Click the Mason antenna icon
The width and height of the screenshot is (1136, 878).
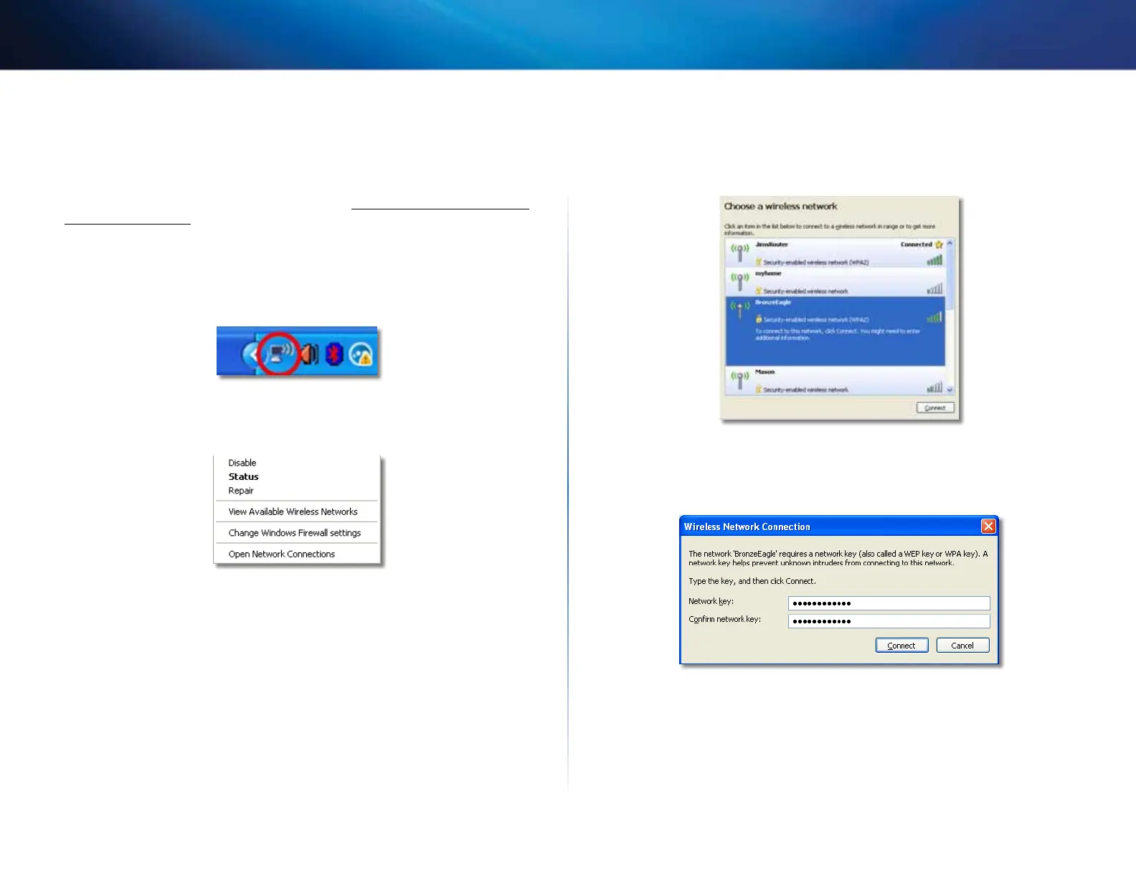pos(739,379)
